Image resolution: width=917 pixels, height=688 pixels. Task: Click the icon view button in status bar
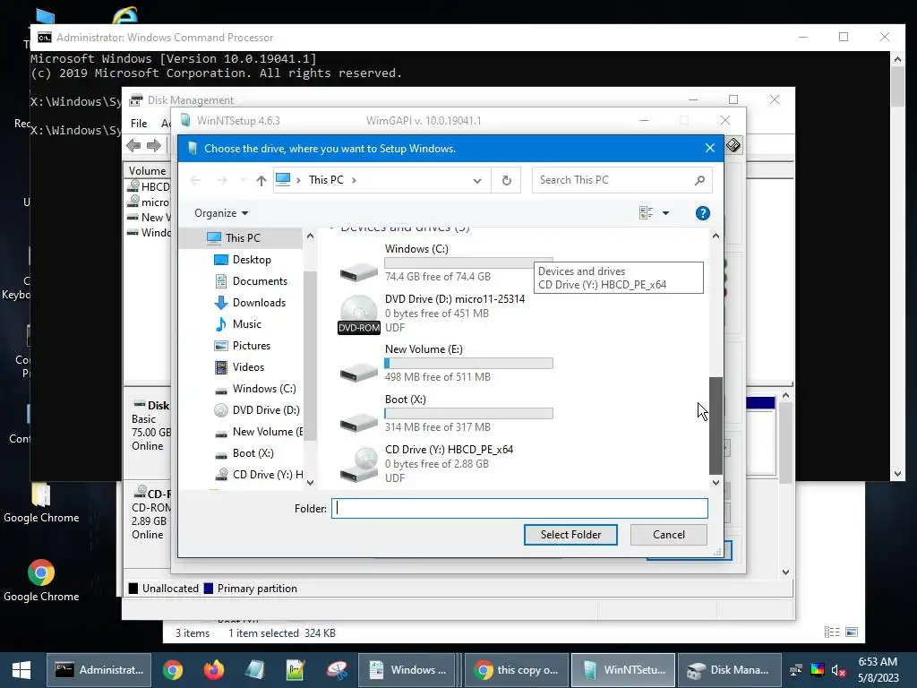click(x=852, y=632)
